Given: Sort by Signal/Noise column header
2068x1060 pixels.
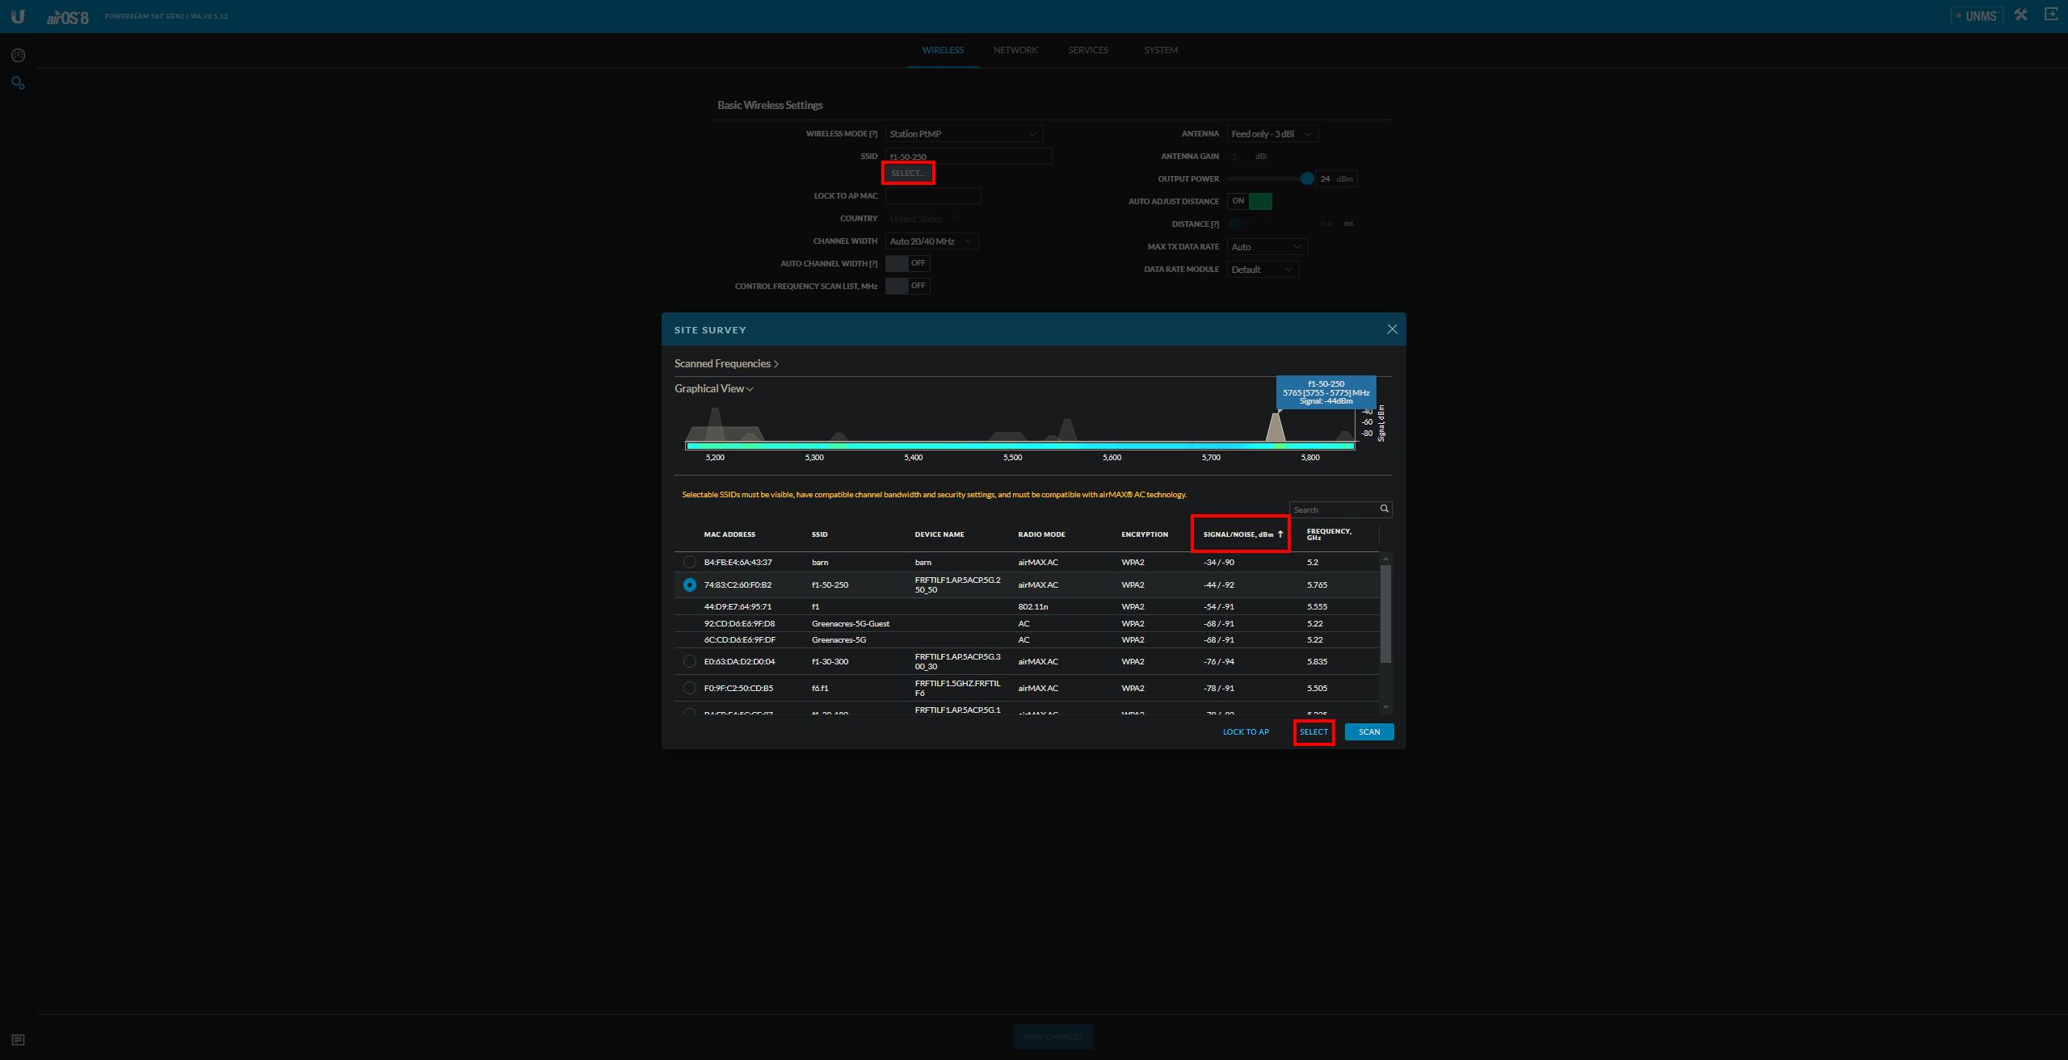Looking at the screenshot, I should click(x=1238, y=534).
